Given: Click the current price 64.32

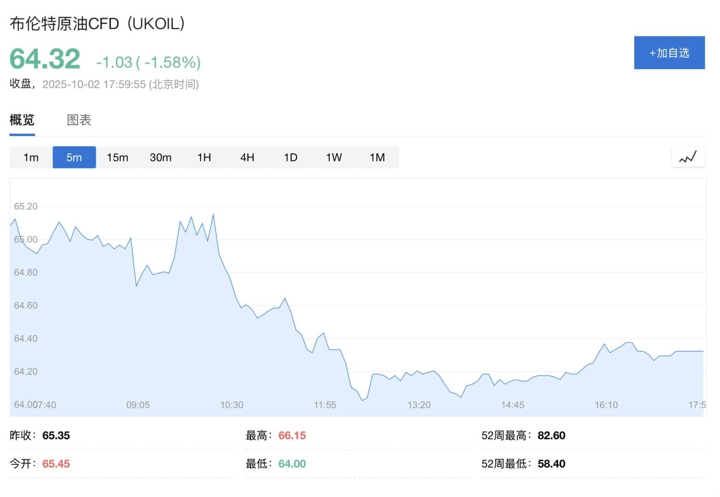Looking at the screenshot, I should (x=45, y=58).
